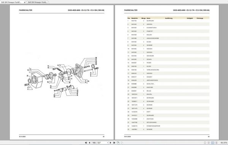
Task: Open the page number dropdown arrow
Action: 108,143
